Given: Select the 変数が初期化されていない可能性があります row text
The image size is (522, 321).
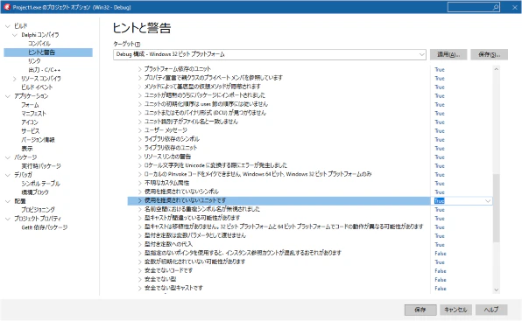Looking at the screenshot, I should point(194,262).
